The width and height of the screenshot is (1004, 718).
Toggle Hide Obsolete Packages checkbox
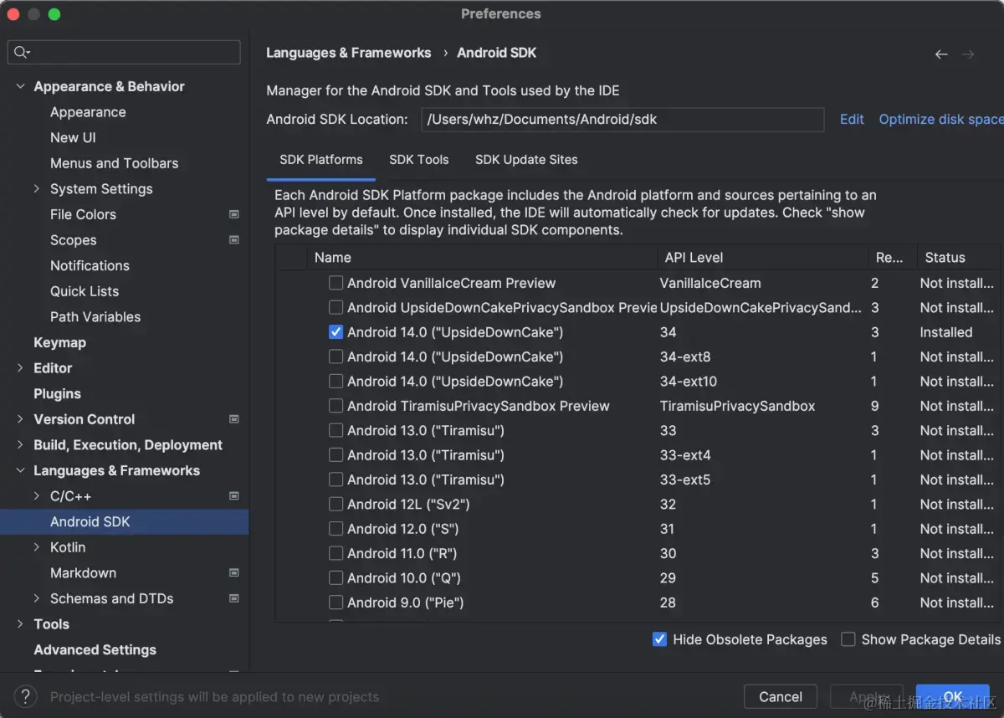(x=660, y=639)
